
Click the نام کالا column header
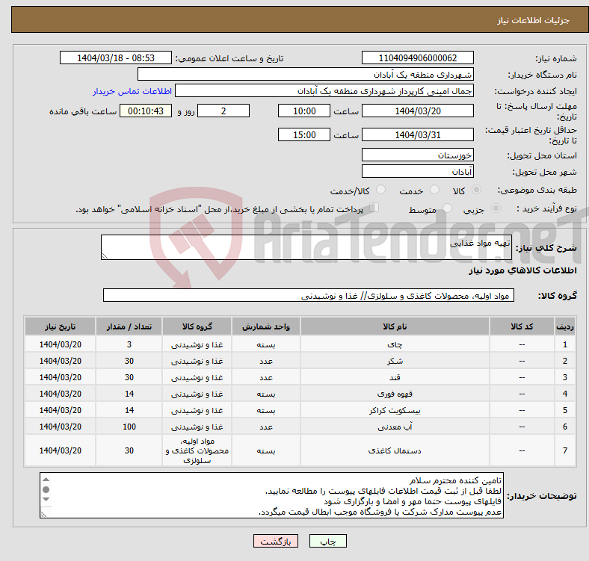395,326
